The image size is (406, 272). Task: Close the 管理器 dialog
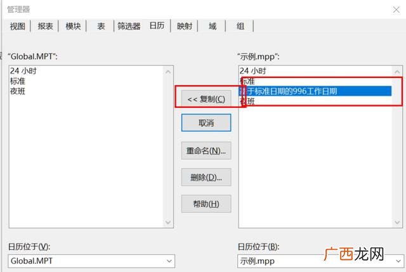pos(396,10)
